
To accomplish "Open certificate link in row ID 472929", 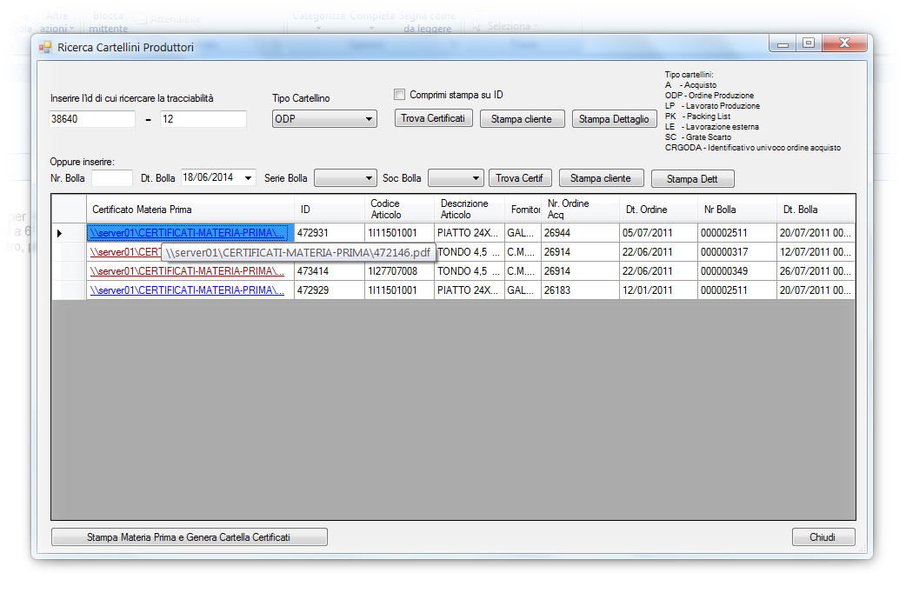I will point(187,290).
